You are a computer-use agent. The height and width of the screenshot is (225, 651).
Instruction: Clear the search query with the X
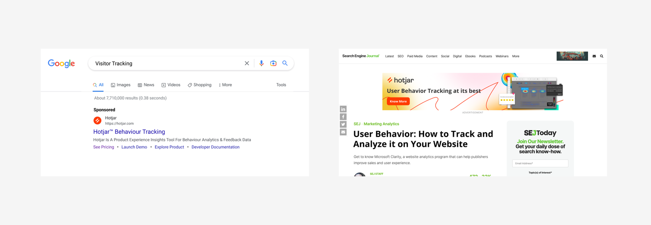click(x=247, y=63)
